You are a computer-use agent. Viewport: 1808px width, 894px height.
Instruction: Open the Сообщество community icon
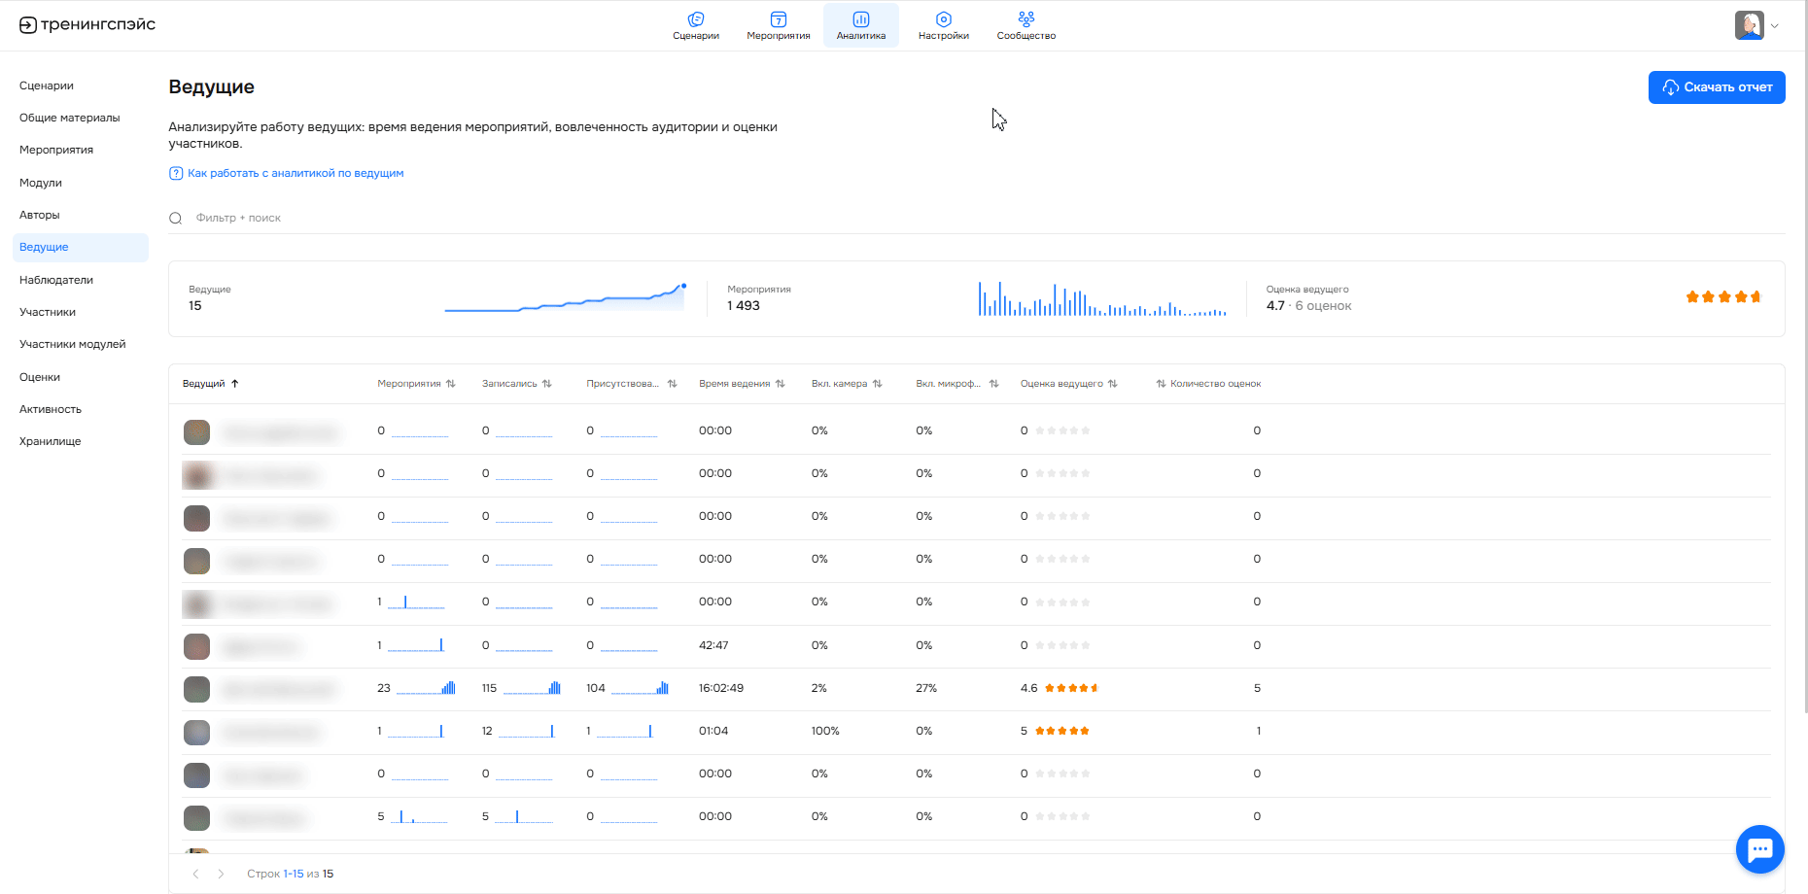(x=1026, y=19)
